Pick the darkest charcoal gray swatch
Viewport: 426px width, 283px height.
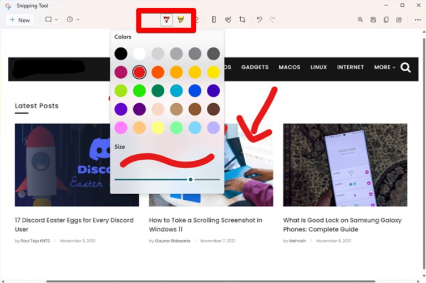coord(213,54)
